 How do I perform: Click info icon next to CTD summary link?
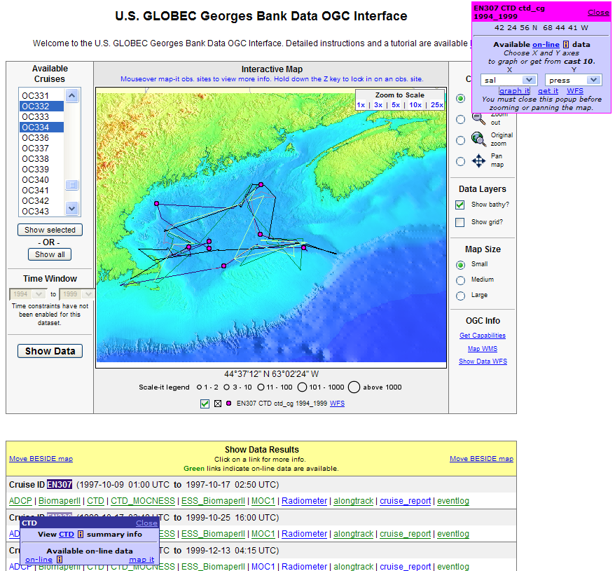click(81, 534)
